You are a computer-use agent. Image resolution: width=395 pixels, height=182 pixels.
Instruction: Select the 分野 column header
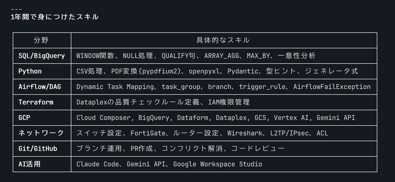coord(41,40)
